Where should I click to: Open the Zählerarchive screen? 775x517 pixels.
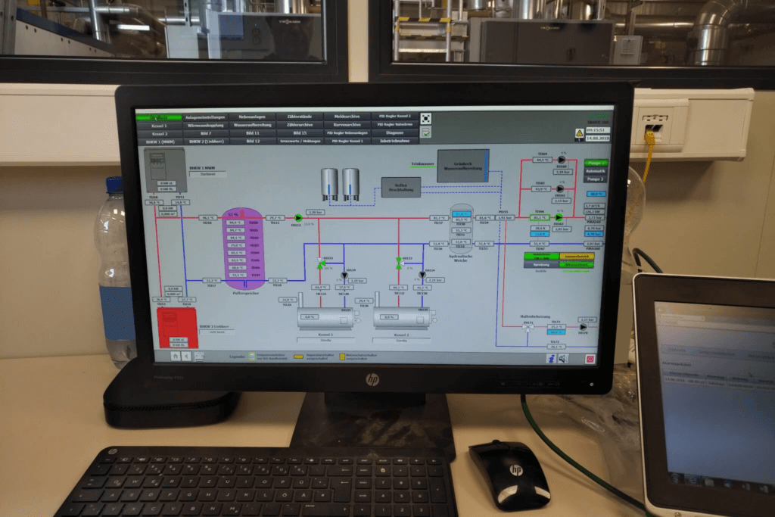point(300,125)
